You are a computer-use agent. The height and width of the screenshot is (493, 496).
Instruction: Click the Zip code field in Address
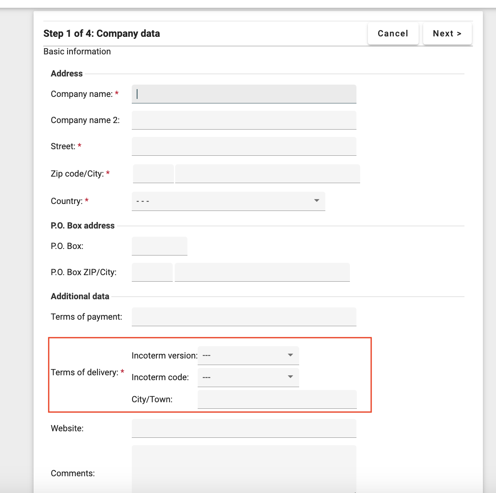[x=153, y=174]
